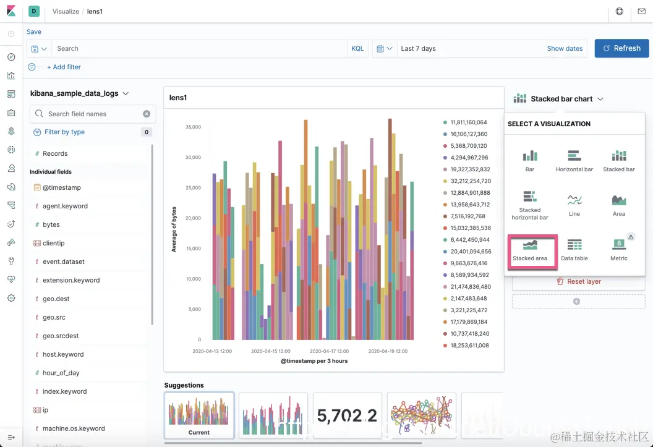Screen dimensions: 653x447
Task: Click the 18,253,611,008 legend color dot
Action: point(445,346)
